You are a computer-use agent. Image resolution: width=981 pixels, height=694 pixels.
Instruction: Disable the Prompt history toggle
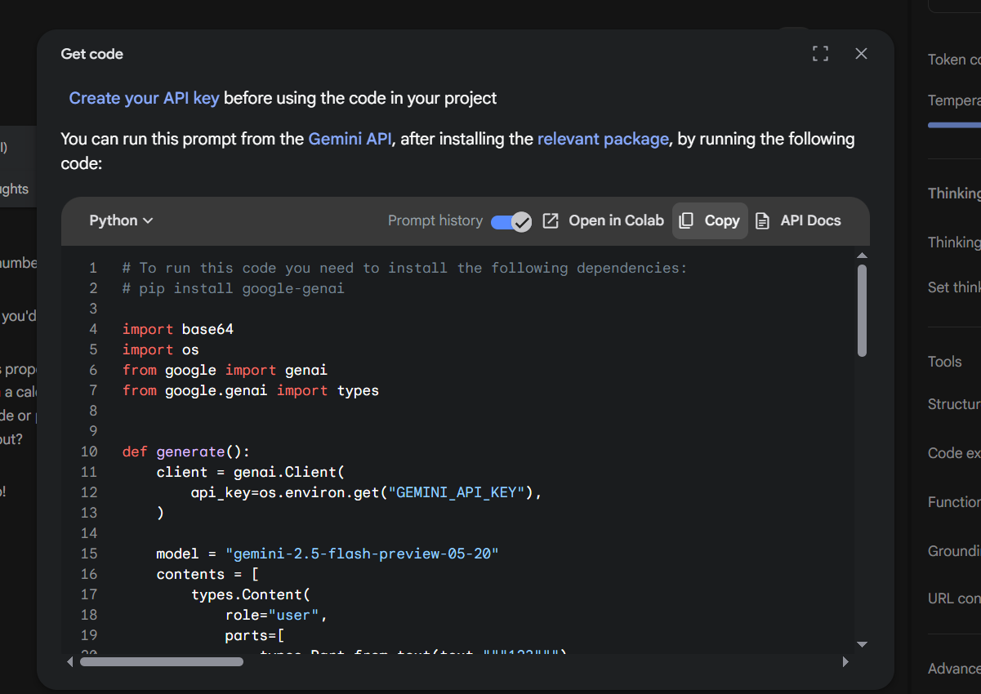coord(511,220)
